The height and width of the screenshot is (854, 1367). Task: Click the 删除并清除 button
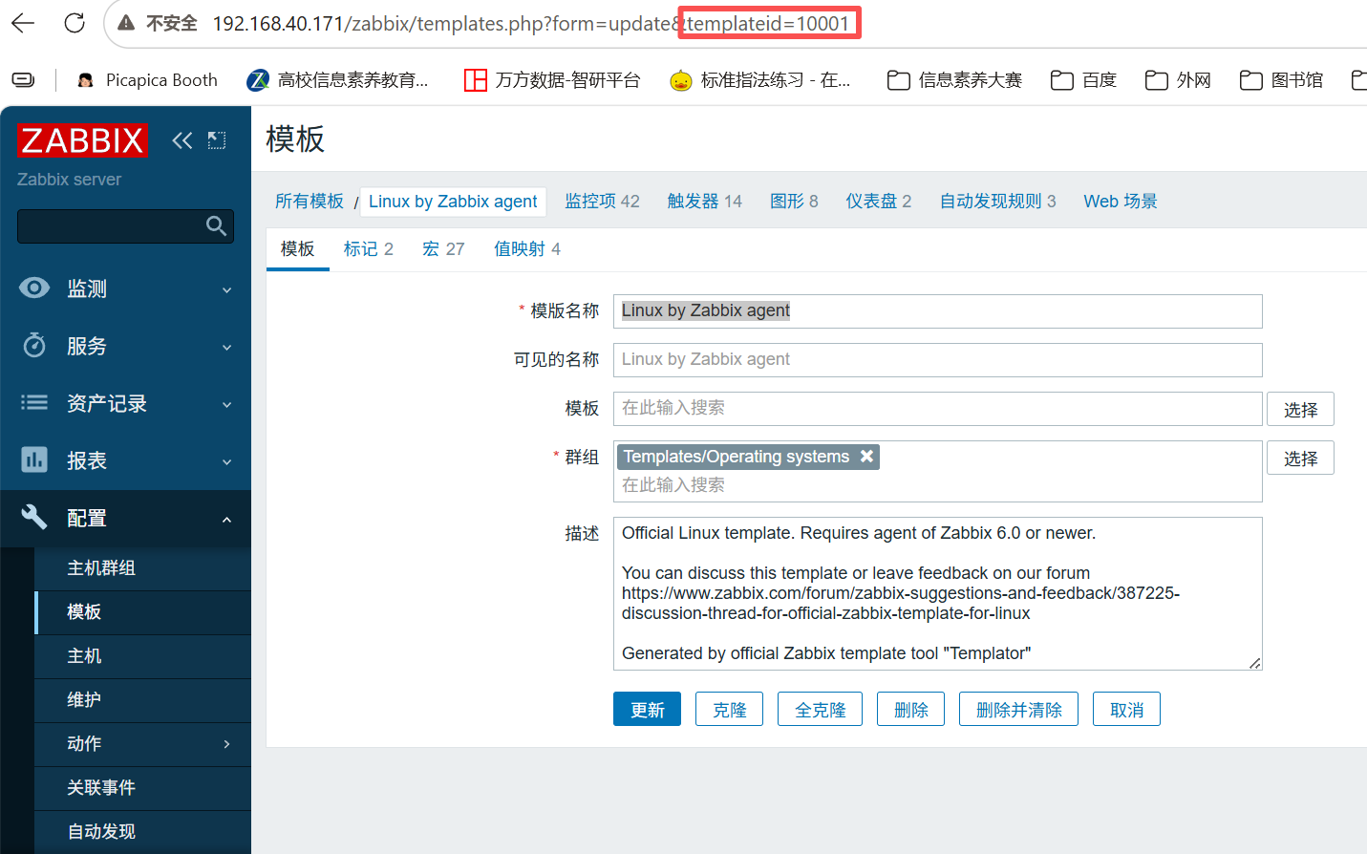[1018, 709]
